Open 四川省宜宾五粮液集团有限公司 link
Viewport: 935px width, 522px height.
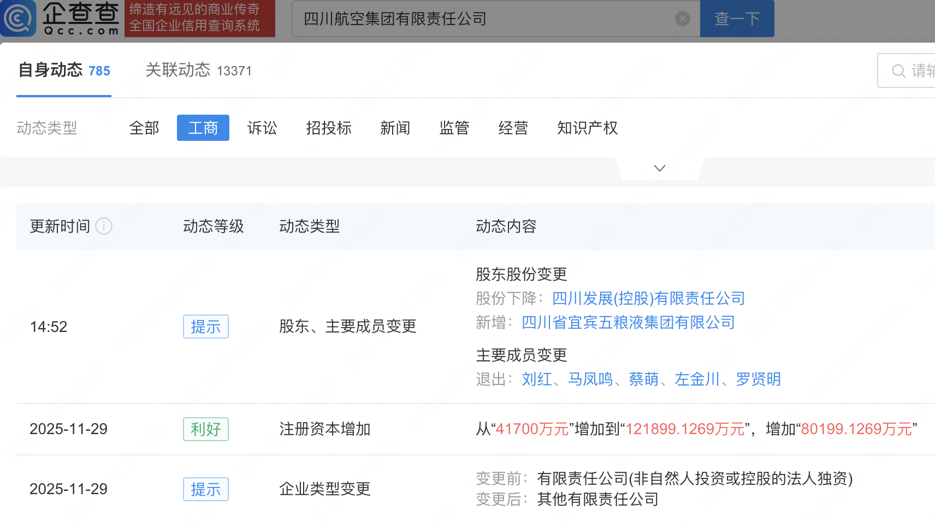point(628,323)
